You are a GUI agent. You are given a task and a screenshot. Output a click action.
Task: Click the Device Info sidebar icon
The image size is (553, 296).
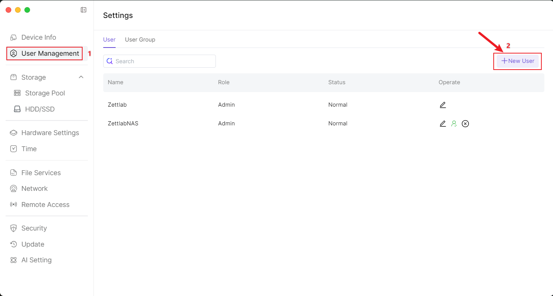14,37
